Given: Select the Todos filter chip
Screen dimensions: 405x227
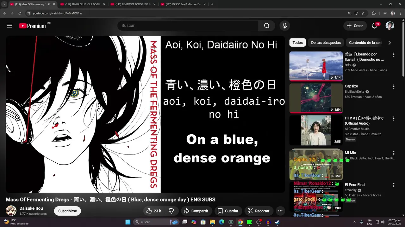Looking at the screenshot, I should tap(297, 43).
